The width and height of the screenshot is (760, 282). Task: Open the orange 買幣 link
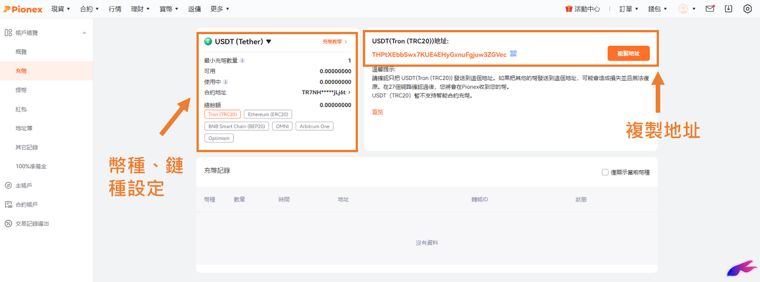point(378,112)
